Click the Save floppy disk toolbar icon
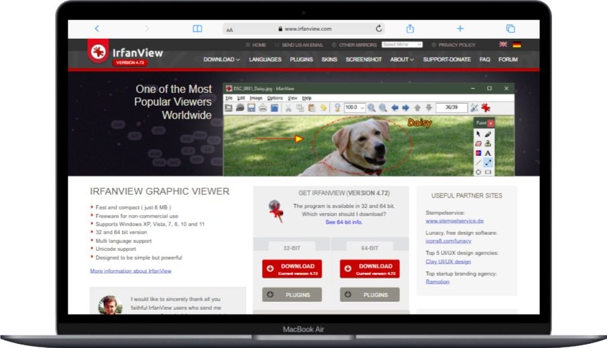607x348 pixels. point(251,108)
